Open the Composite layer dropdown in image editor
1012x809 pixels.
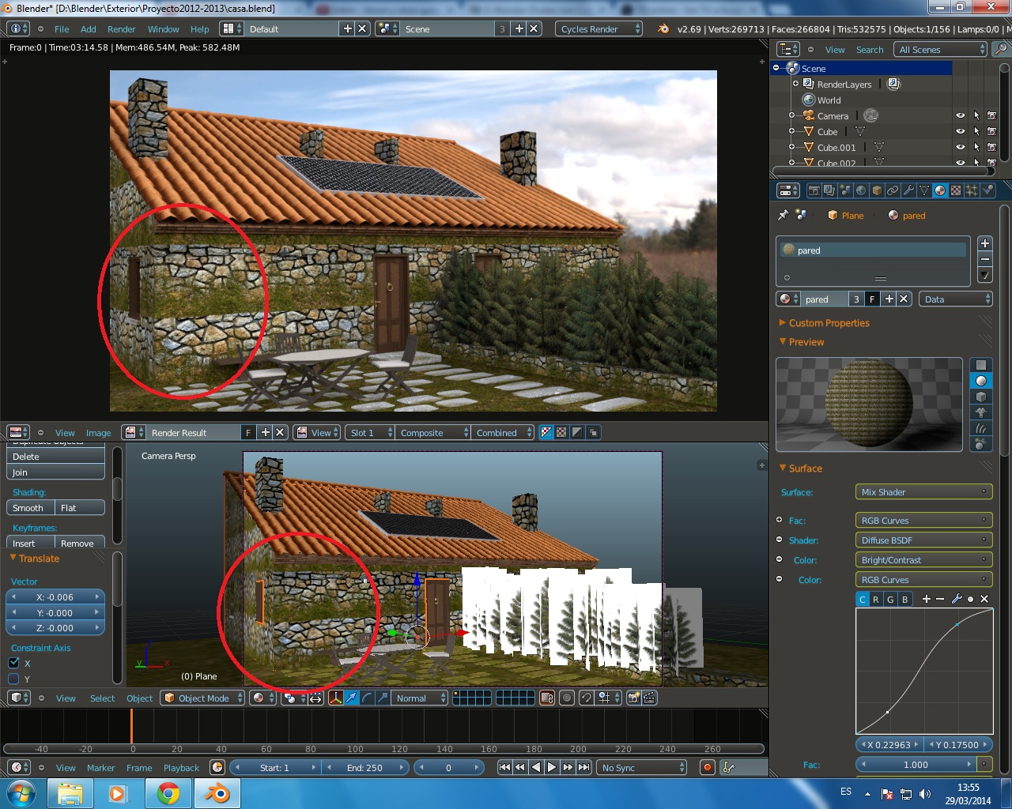(x=432, y=432)
